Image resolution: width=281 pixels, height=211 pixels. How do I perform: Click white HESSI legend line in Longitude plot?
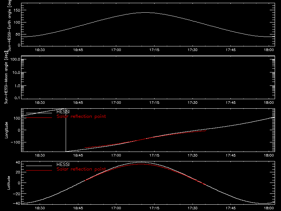39,113
